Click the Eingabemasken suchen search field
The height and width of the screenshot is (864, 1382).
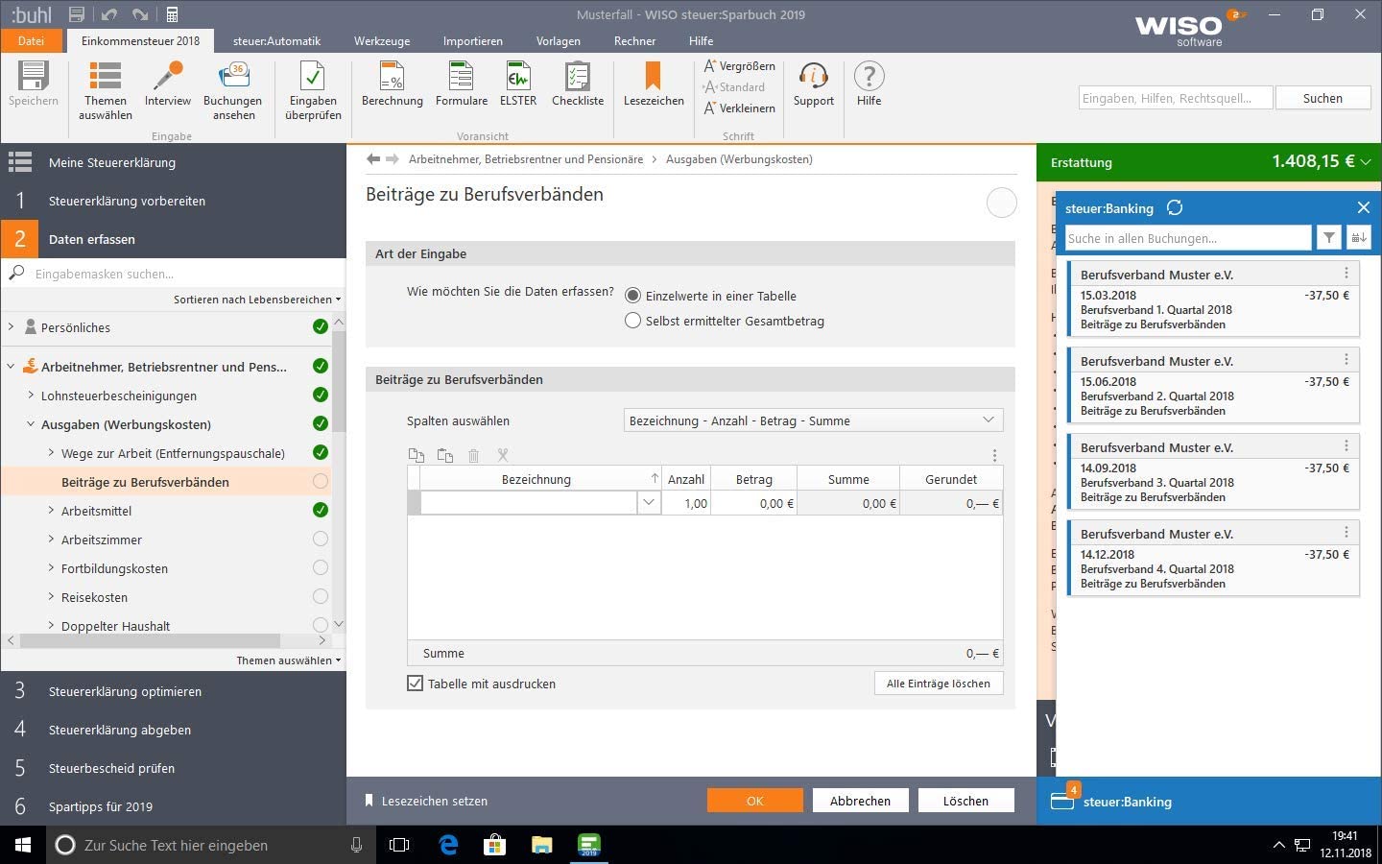click(x=182, y=274)
